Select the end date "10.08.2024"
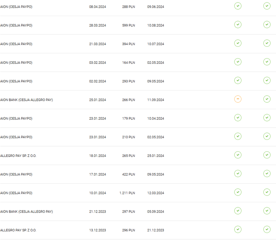276x240 pixels. click(x=156, y=25)
